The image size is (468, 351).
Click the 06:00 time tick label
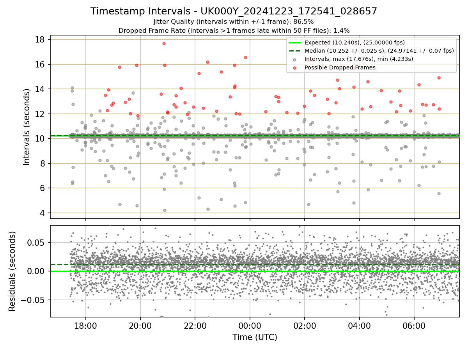414,326
